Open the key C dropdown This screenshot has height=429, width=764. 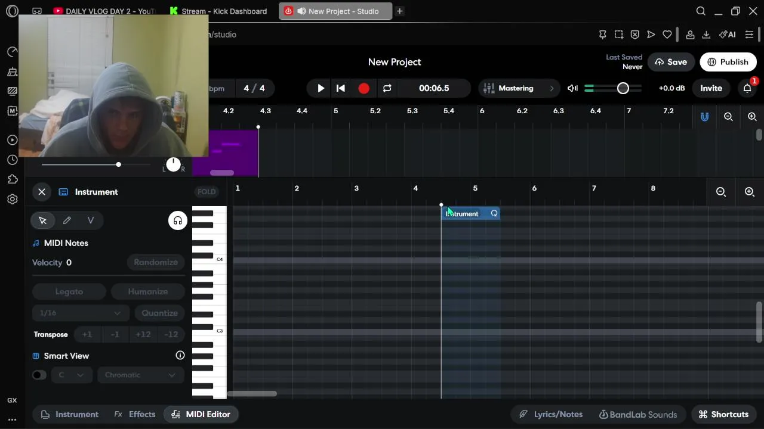(x=71, y=375)
